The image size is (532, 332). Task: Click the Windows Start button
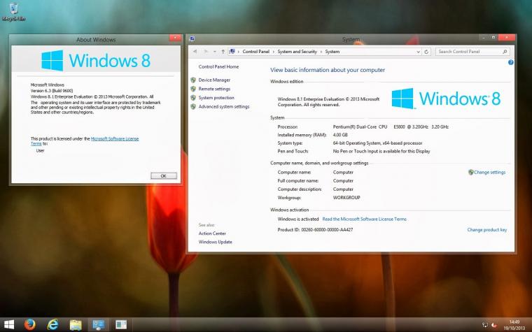click(9, 324)
